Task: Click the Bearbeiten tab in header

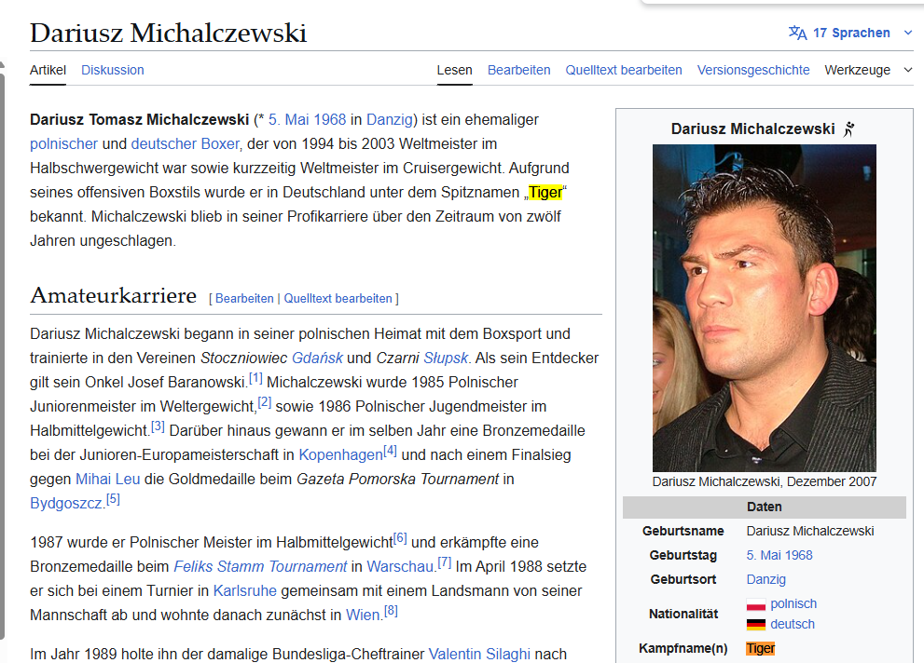Action: click(x=518, y=70)
